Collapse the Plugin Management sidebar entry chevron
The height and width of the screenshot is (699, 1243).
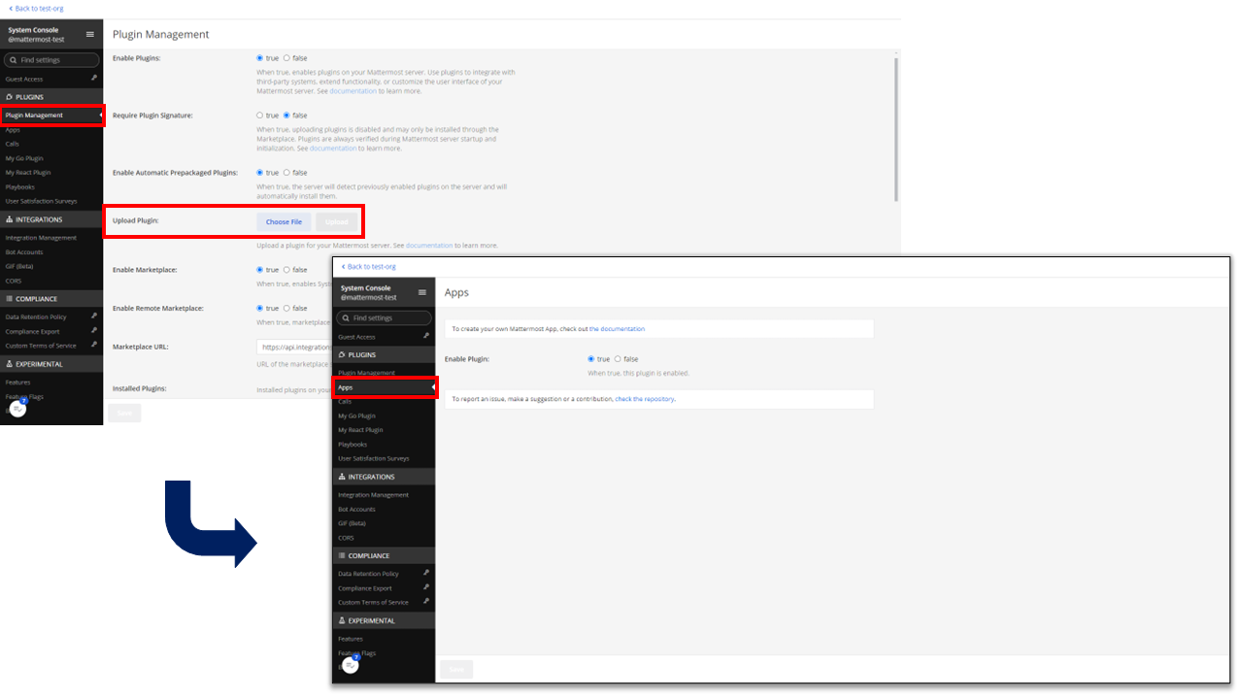(x=100, y=115)
